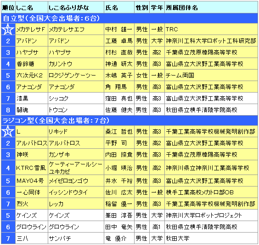
Task: Click the イッシンドウタイ furigana cell
Action: [x=76, y=192]
